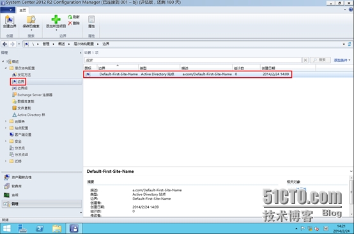Clear the search box with the X
Viewport: 354px width, 234px height.
coord(305,60)
